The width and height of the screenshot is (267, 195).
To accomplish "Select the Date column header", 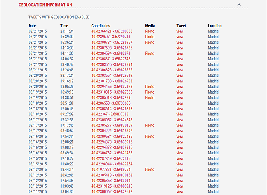I will 32,26.
